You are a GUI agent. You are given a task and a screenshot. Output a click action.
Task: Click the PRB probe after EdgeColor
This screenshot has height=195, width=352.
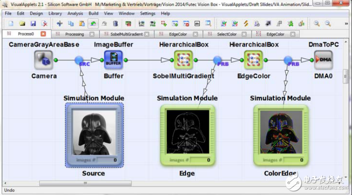coord(288,60)
